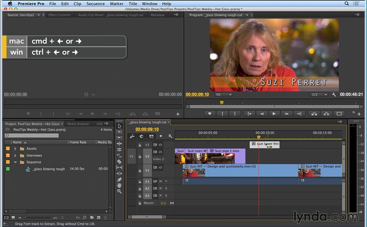367x227 pixels.
Task: Click the Lift button in Program monitor
Action: tap(314, 114)
